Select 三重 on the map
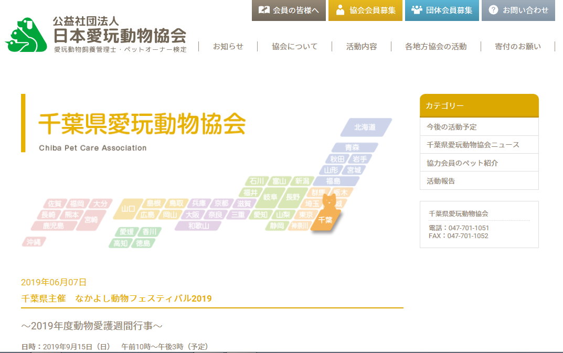This screenshot has width=563, height=353. (x=238, y=215)
